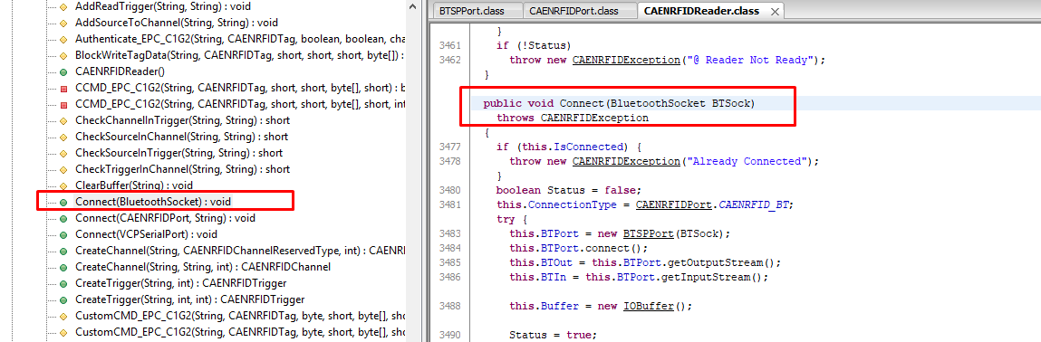Image resolution: width=1041 pixels, height=342 pixels.
Task: Click the green icon beside Connect(VCPSerialPort)
Action: point(63,234)
